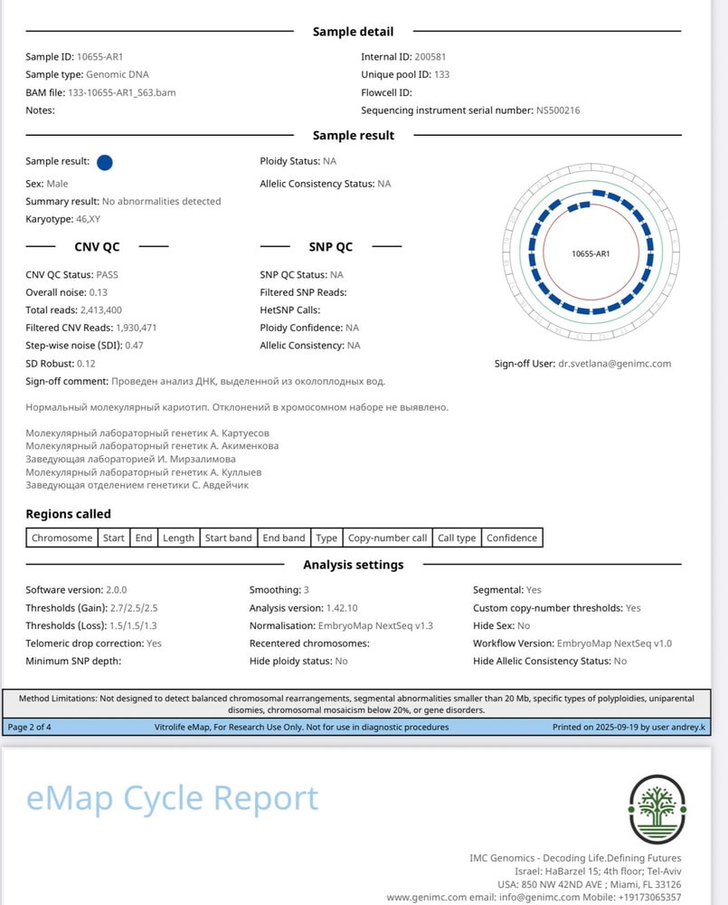Select the Start band column header

coord(228,538)
